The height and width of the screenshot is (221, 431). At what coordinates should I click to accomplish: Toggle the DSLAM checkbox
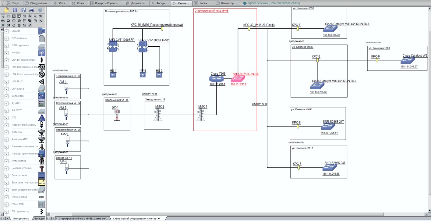click(6, 31)
